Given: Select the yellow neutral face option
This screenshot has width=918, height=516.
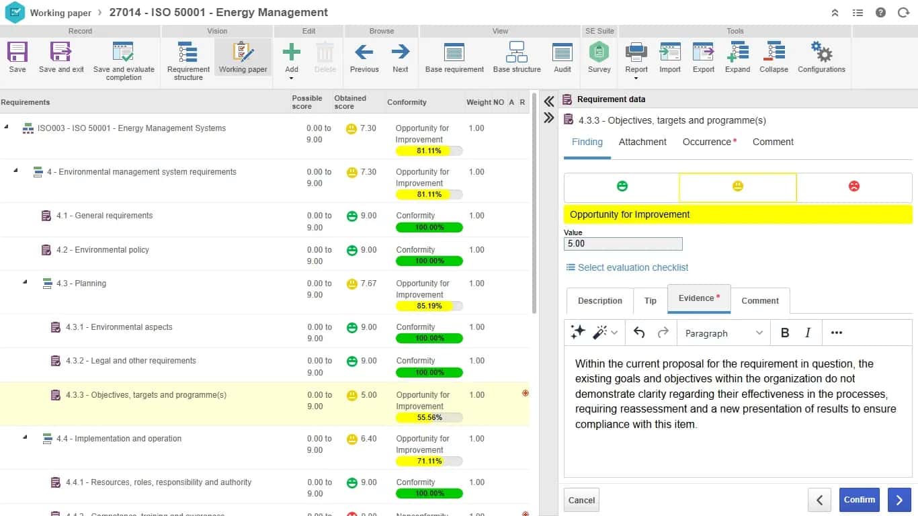Looking at the screenshot, I should (738, 187).
